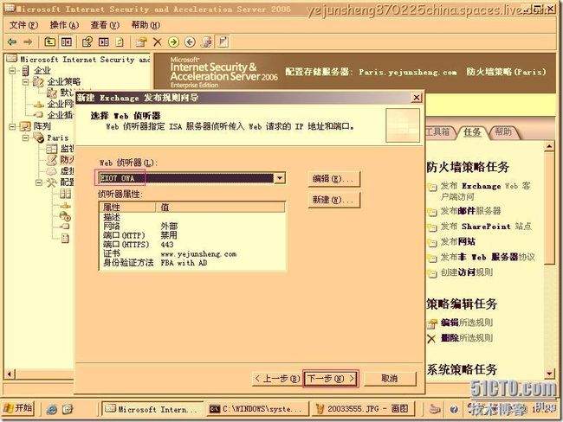This screenshot has width=563, height=422.
Task: Open the 文件(F) menu
Action: [x=23, y=25]
